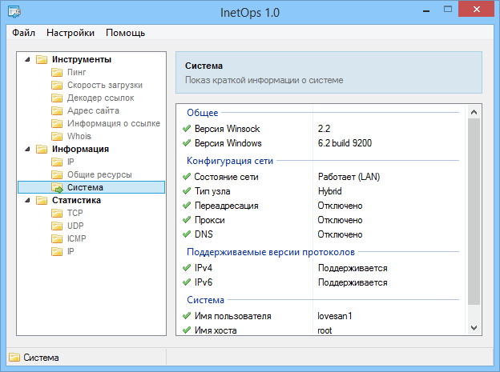Image resolution: width=500 pixels, height=372 pixels.
Task: Select Общие ресурсы under Информация
Action: (x=100, y=174)
